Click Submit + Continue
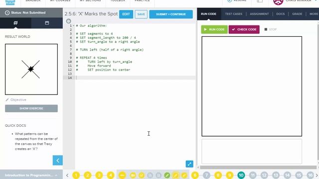Image resolution: width=319 pixels, height=179 pixels. (x=171, y=14)
